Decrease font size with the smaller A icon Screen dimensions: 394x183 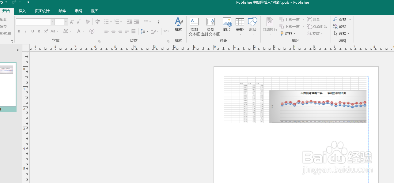pyautogui.click(x=78, y=22)
